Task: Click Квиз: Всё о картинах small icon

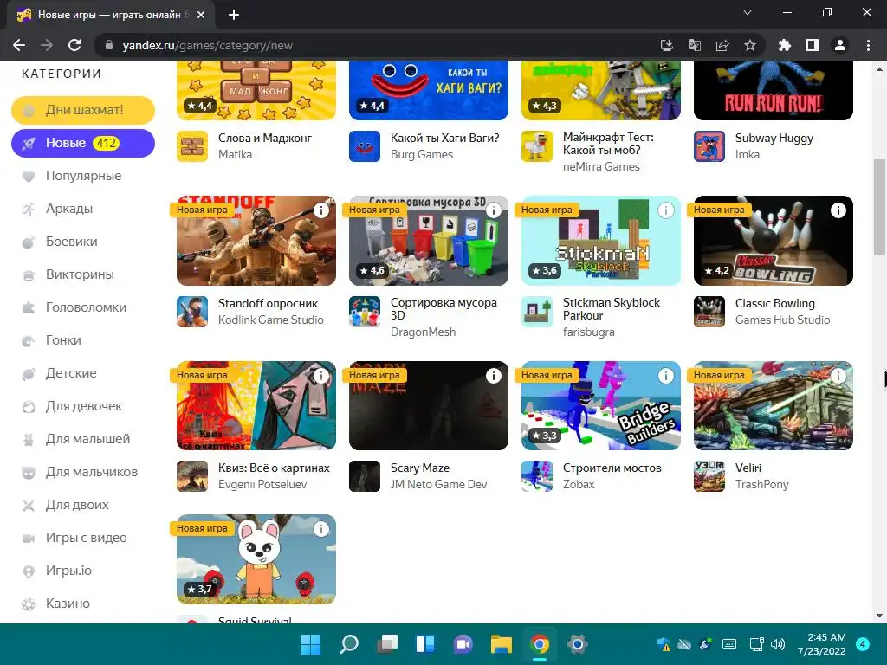Action: (192, 476)
